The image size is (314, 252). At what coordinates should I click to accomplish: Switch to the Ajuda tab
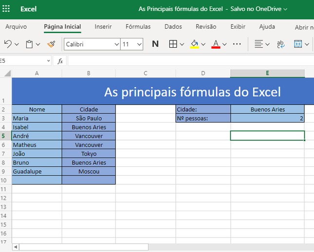coord(267,27)
